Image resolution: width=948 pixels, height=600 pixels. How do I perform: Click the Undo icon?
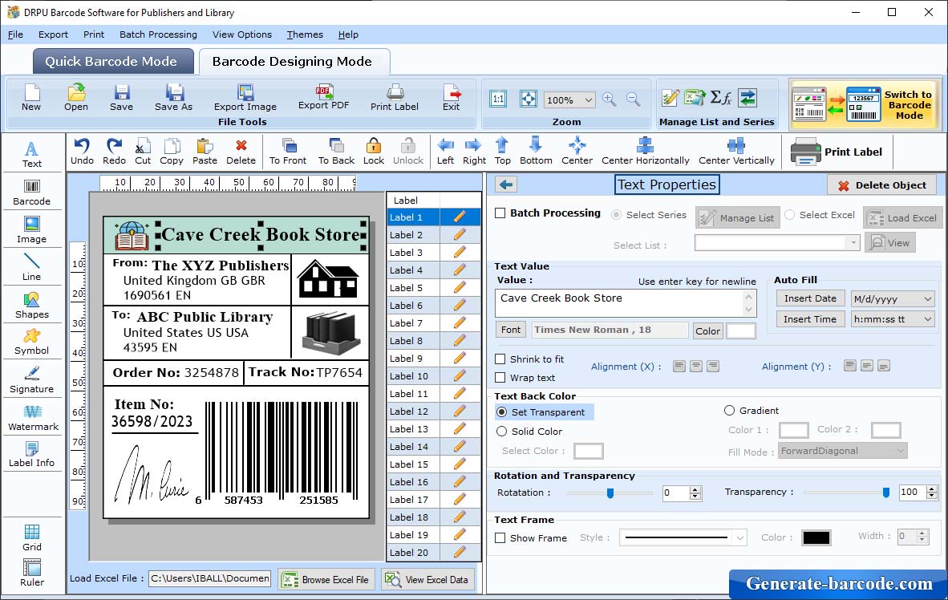82,152
